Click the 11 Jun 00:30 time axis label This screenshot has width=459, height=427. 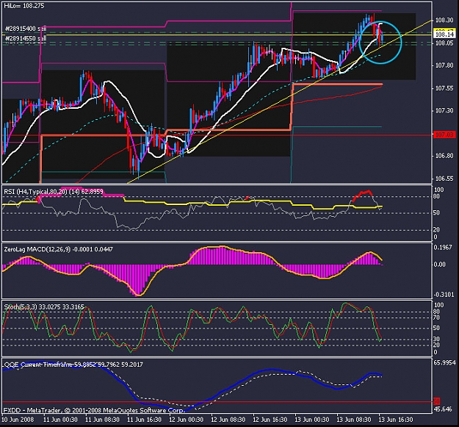(x=60, y=420)
